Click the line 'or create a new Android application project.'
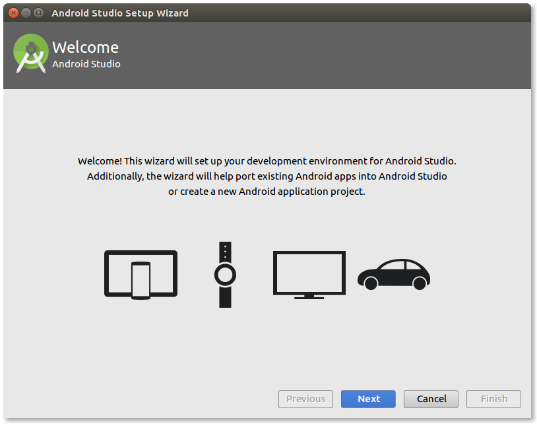The width and height of the screenshot is (537, 424). pyautogui.click(x=267, y=192)
